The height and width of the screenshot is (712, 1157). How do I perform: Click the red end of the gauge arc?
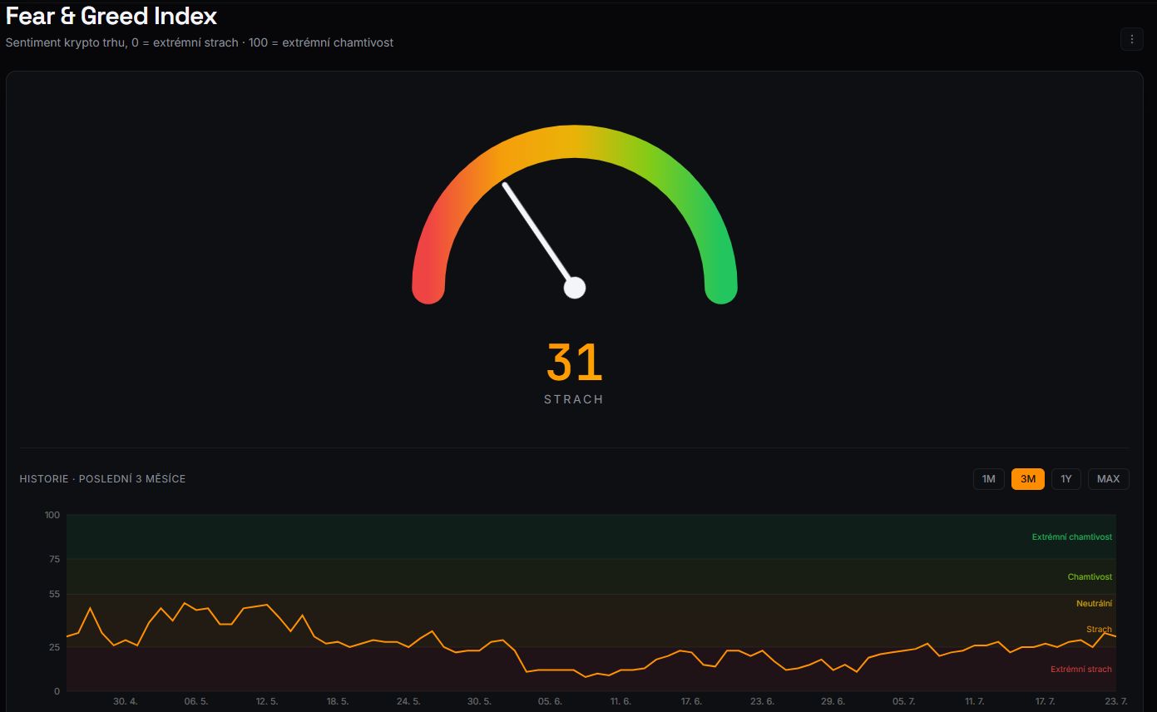(428, 288)
